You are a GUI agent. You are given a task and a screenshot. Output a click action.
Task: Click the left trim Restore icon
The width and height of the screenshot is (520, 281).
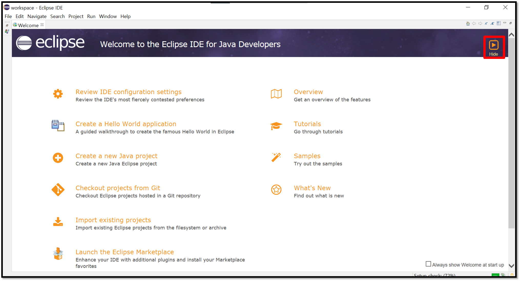[x=7, y=25]
